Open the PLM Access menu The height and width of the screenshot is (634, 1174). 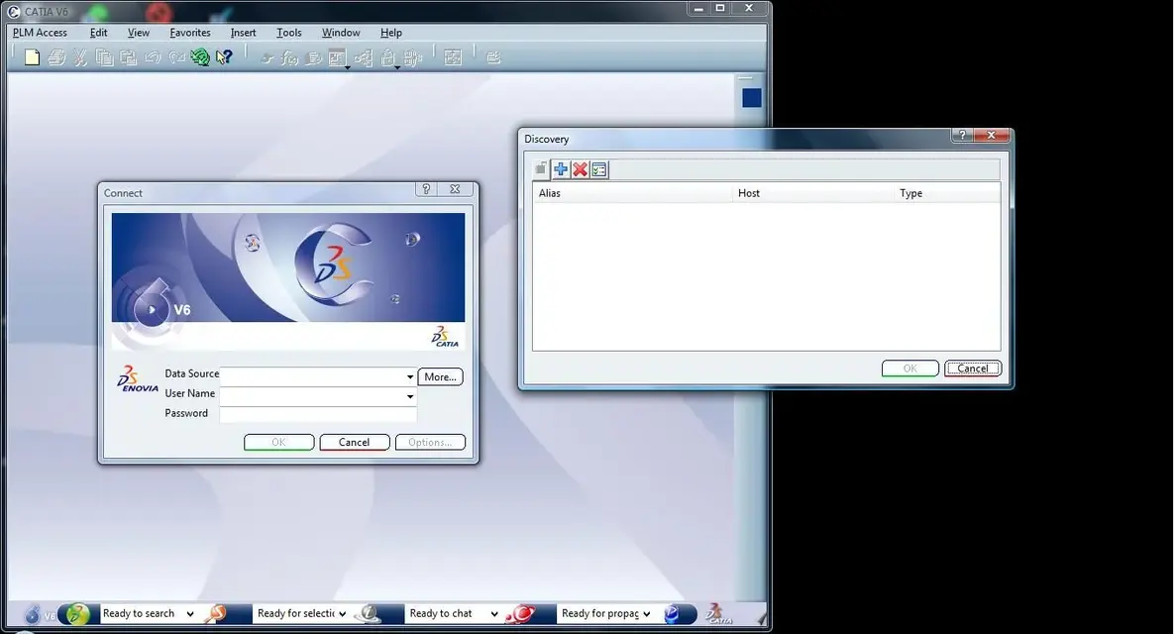(40, 33)
